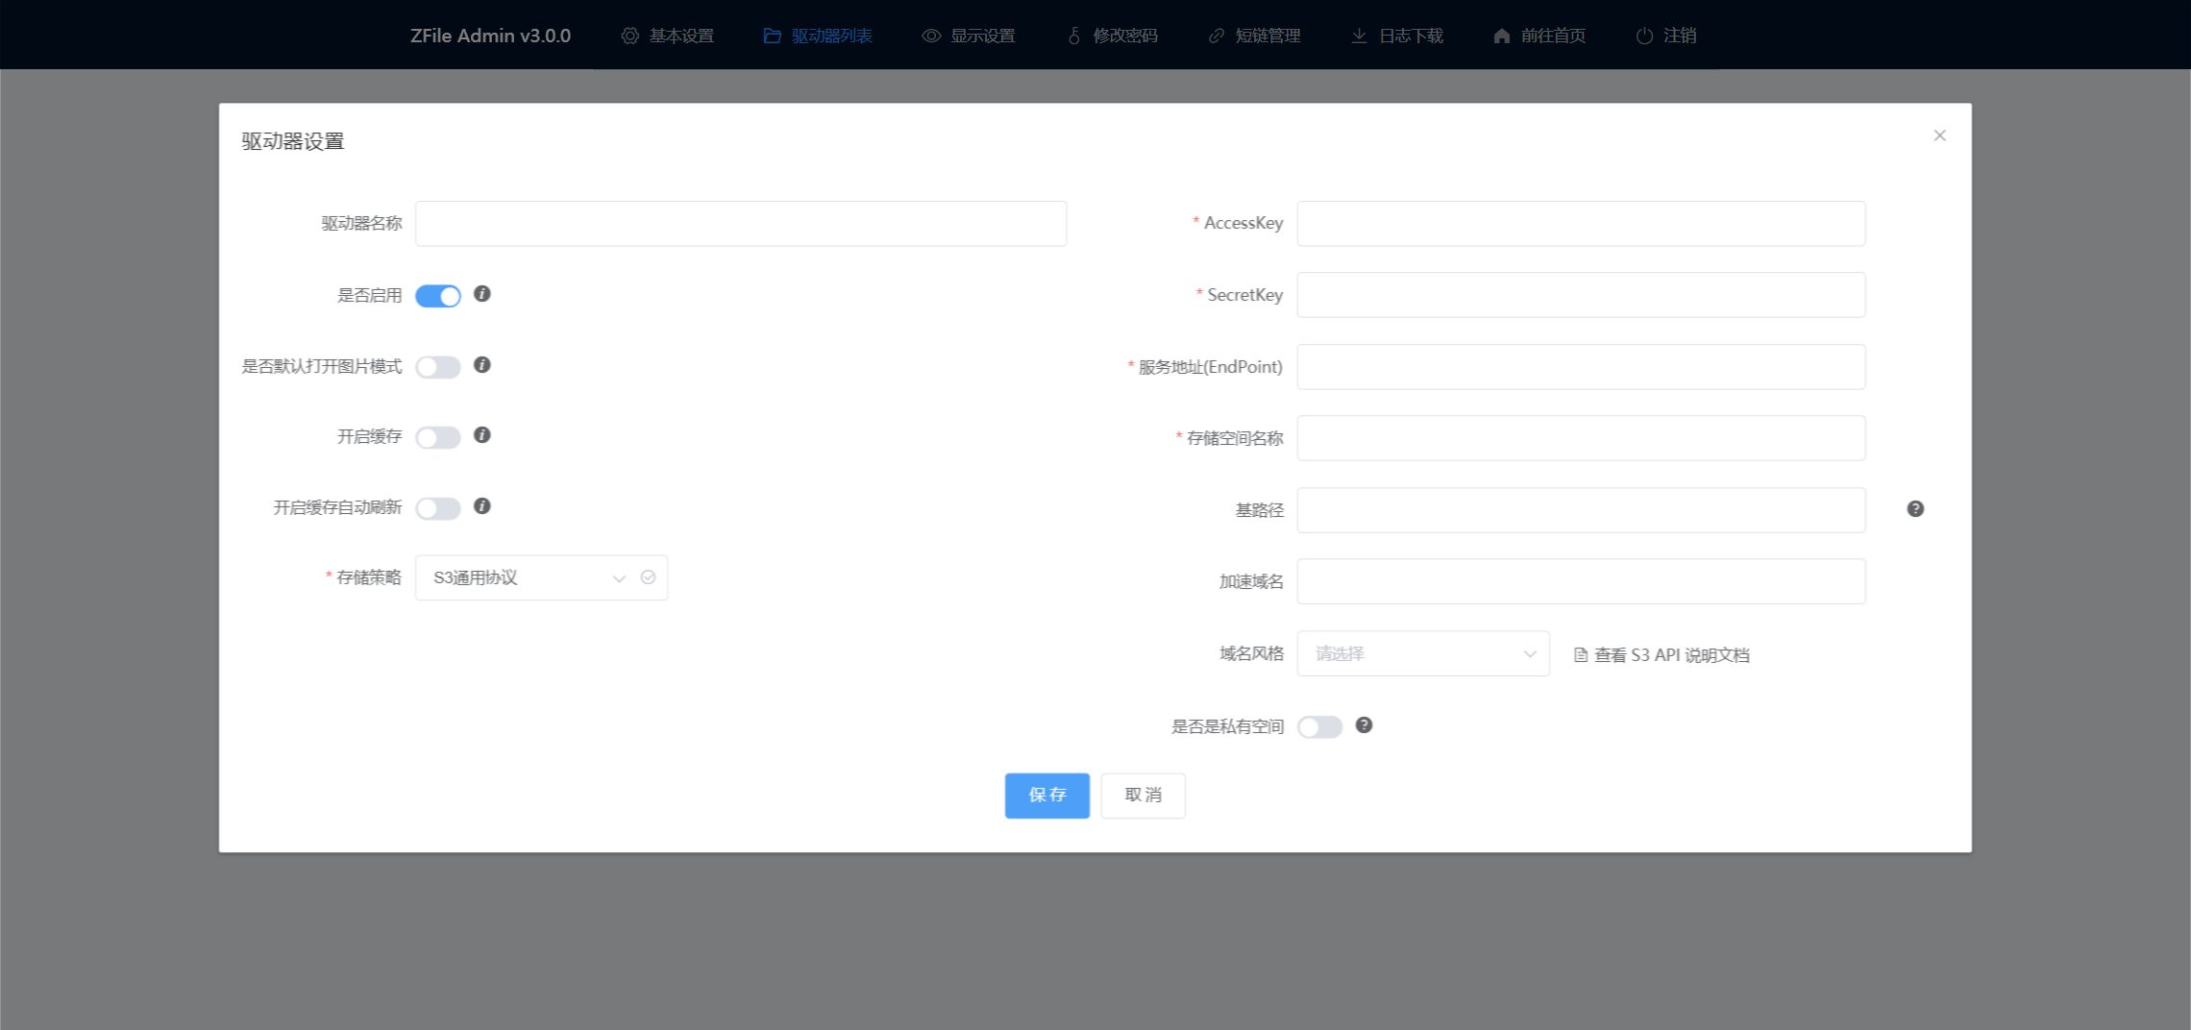Close the 驱动器设置 dialog with X
The height and width of the screenshot is (1030, 2191).
coord(1939,135)
